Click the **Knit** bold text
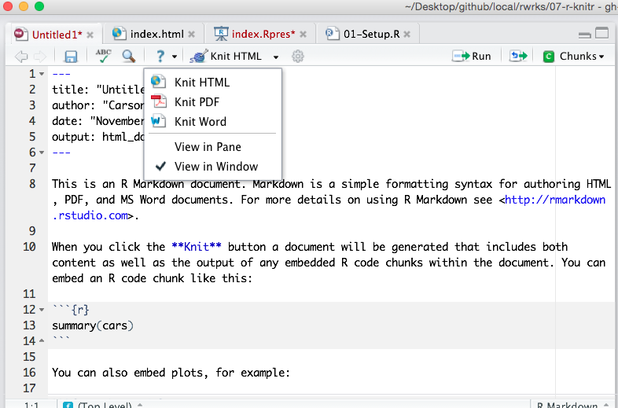The image size is (618, 408). [x=197, y=247]
